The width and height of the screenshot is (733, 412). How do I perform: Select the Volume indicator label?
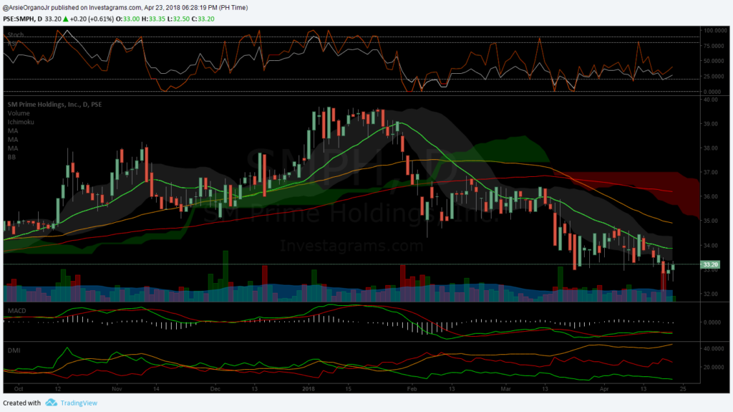(x=19, y=113)
